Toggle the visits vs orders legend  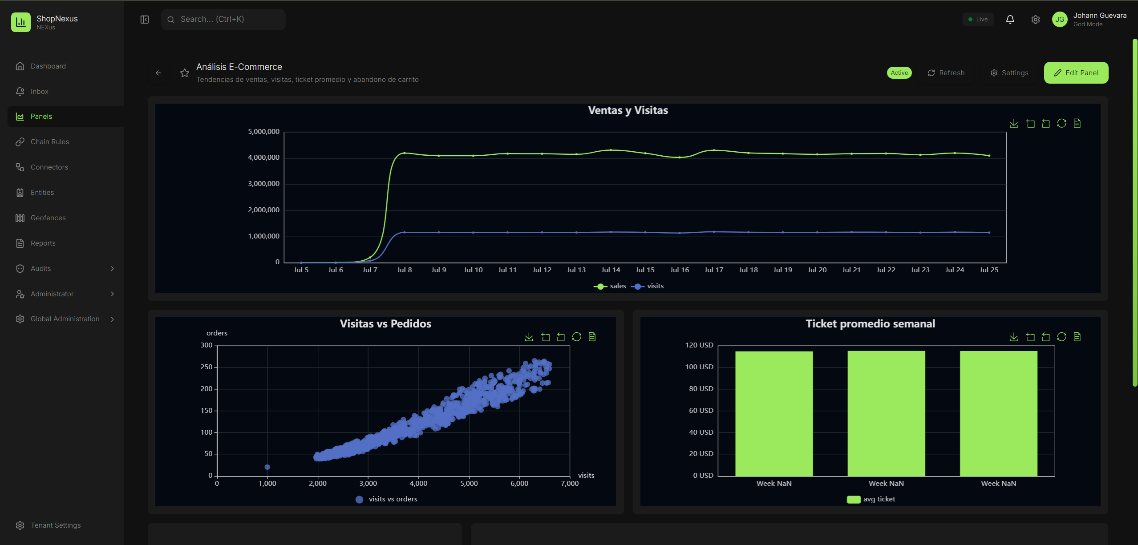(386, 499)
